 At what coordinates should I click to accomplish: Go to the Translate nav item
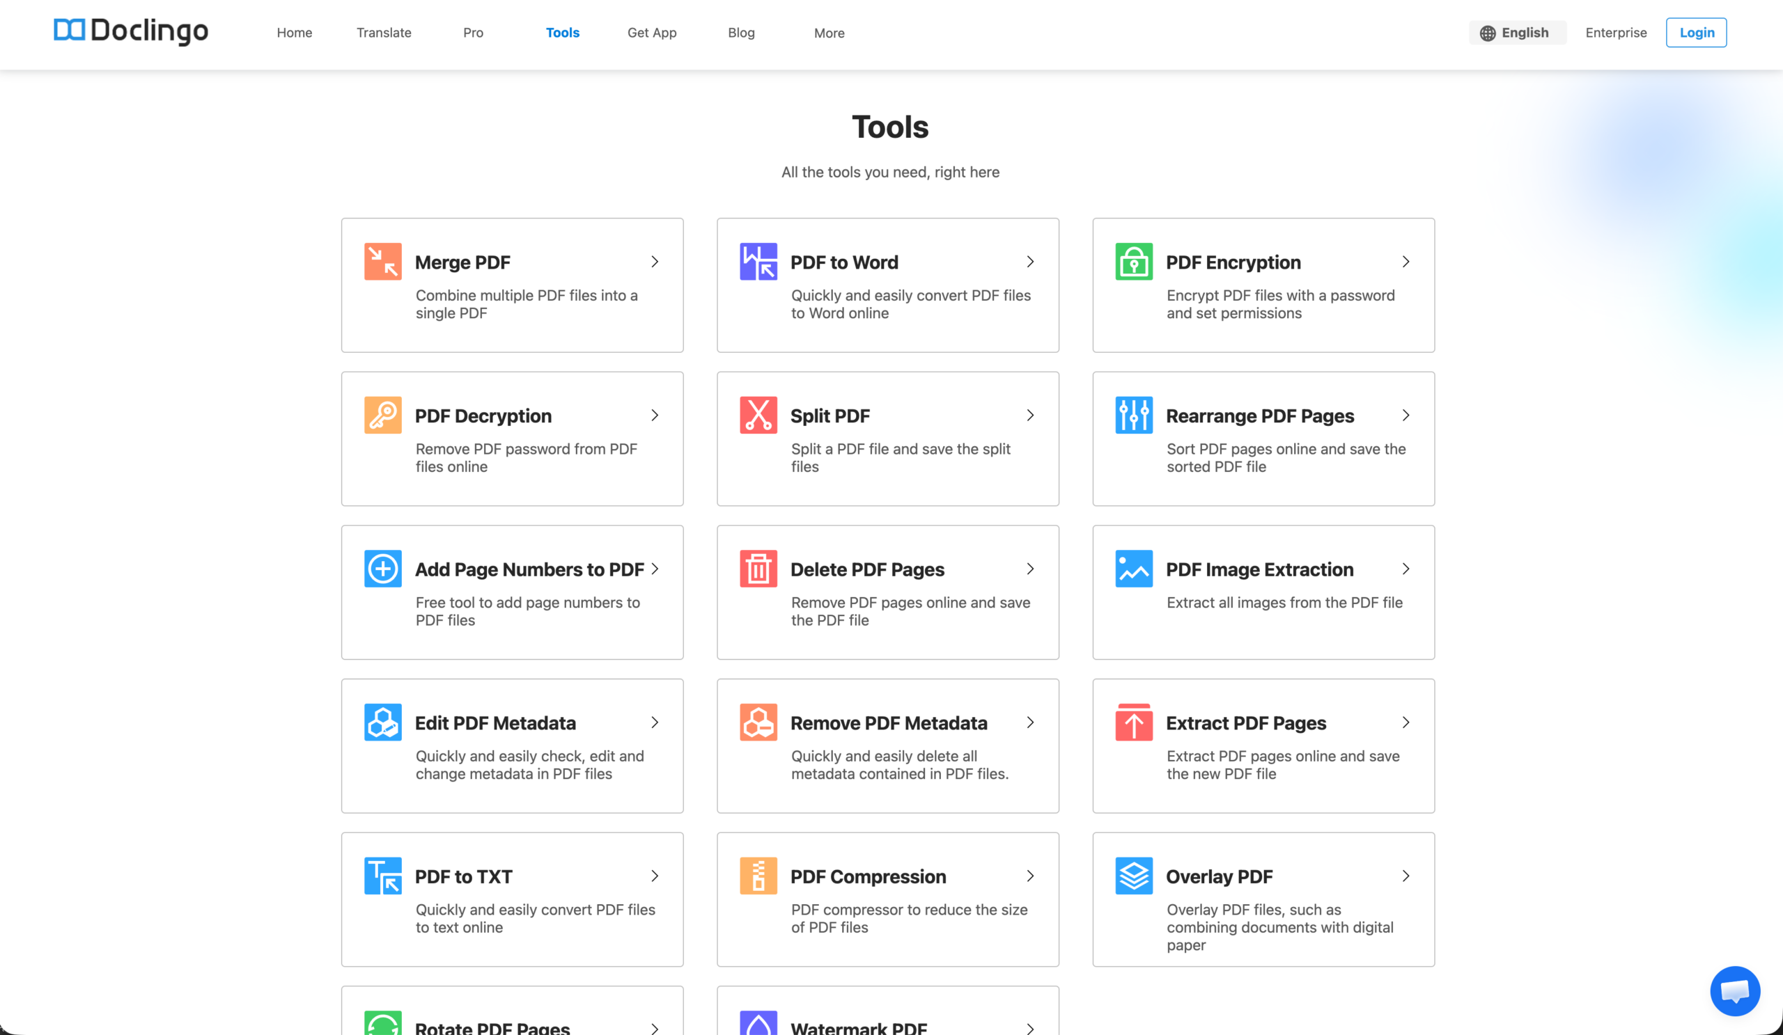tap(384, 33)
